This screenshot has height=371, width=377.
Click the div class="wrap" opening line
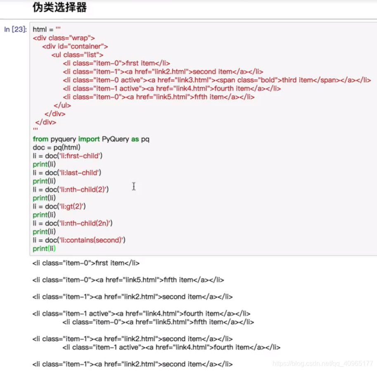coord(64,38)
